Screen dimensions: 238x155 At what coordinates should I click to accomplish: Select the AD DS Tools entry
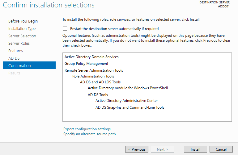coord(98,95)
